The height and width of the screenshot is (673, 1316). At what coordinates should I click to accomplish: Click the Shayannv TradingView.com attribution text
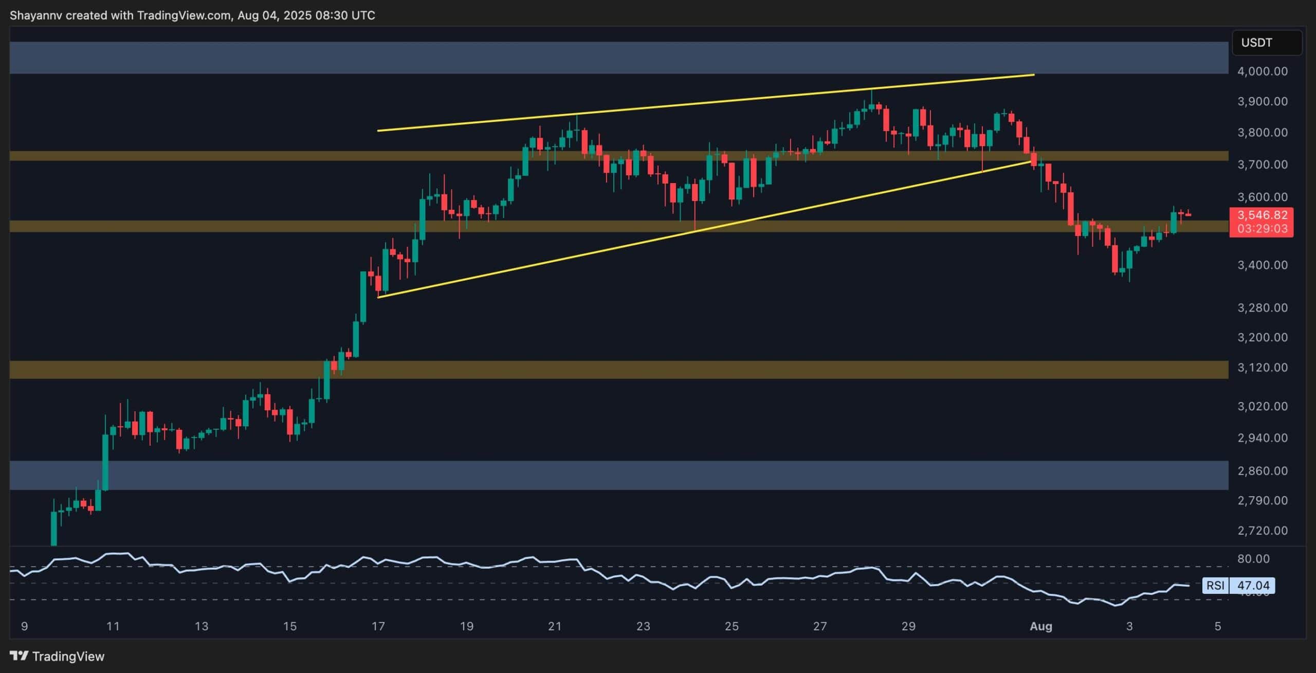(192, 15)
